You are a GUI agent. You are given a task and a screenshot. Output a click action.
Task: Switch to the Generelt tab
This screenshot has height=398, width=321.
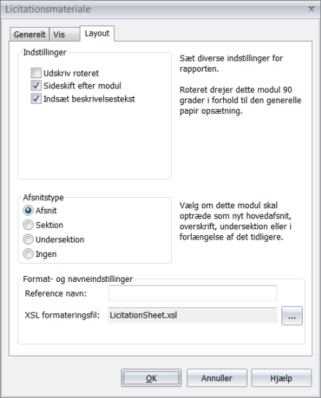click(x=29, y=34)
